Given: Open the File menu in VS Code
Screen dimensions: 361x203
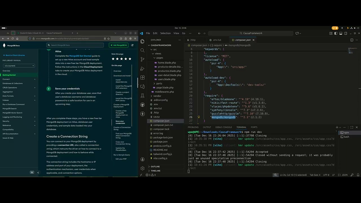Looking at the screenshot, I should coord(148,33).
